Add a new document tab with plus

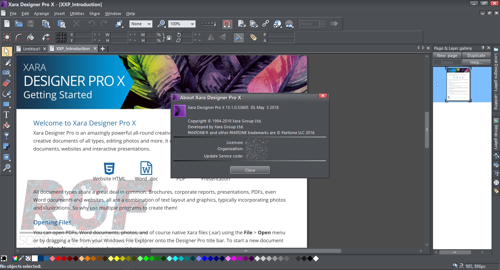tap(103, 49)
